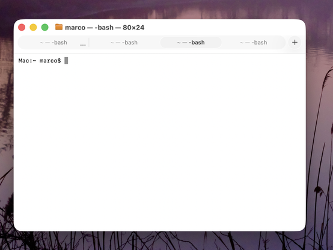Click the orange folder proxy icon in title bar
333x250 pixels.
tap(59, 27)
